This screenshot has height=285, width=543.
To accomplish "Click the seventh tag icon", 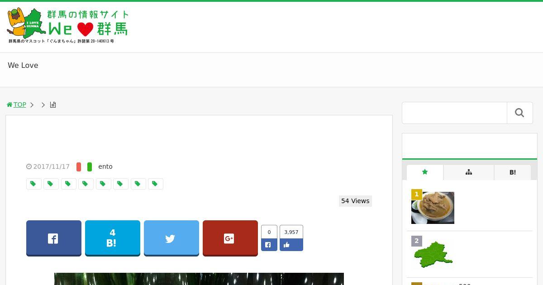I will (x=138, y=184).
